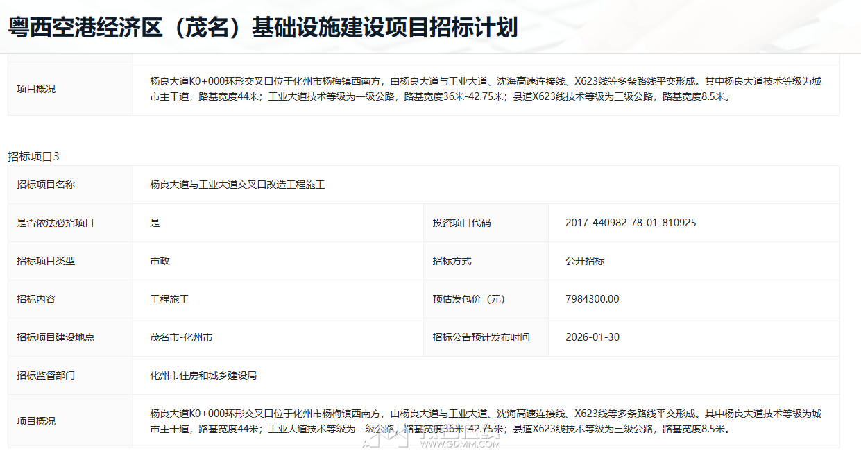Click supervising department 化州市住房和城乡建设局
Screen dimensions: 861x451
point(203,375)
